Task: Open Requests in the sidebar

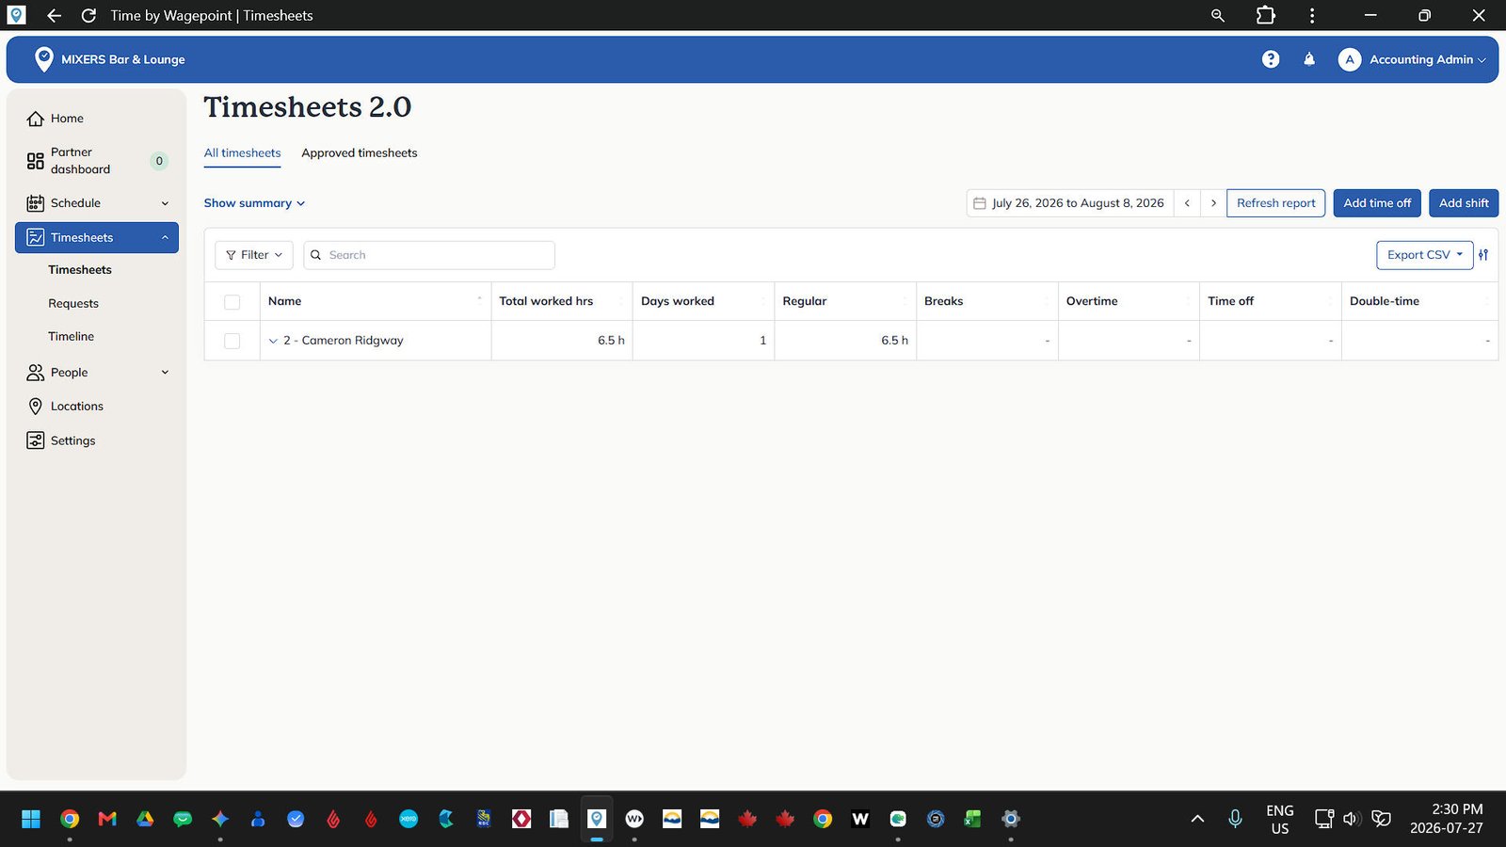Action: (73, 304)
